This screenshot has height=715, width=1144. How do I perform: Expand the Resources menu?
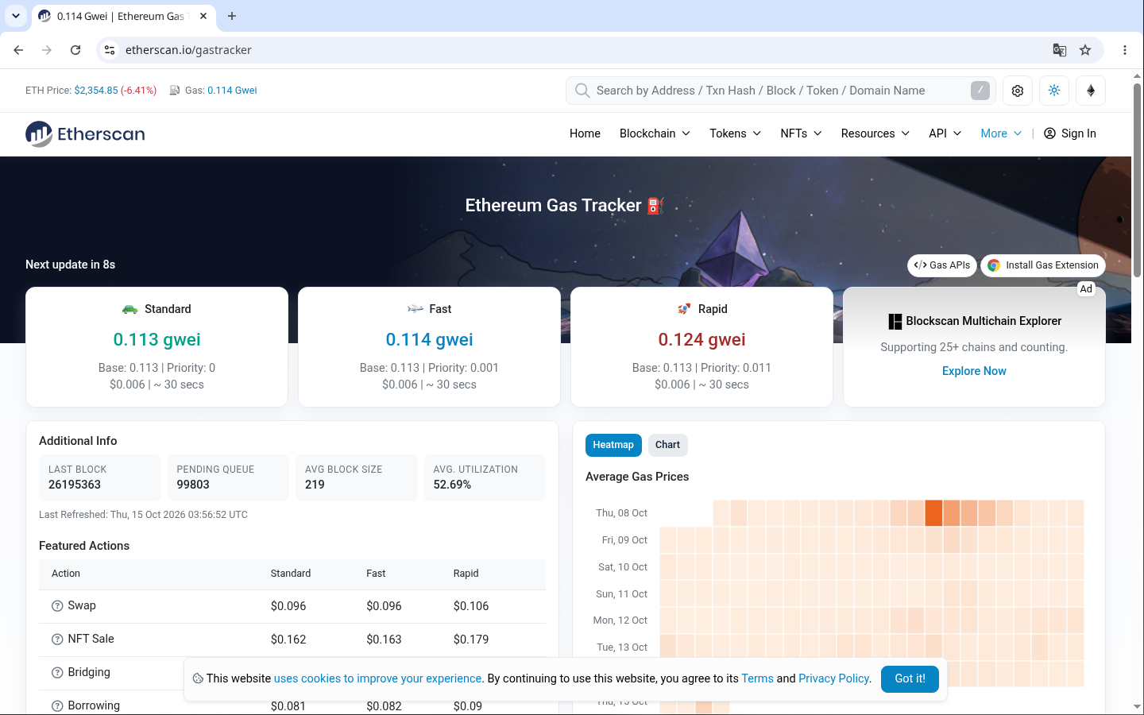tap(875, 133)
